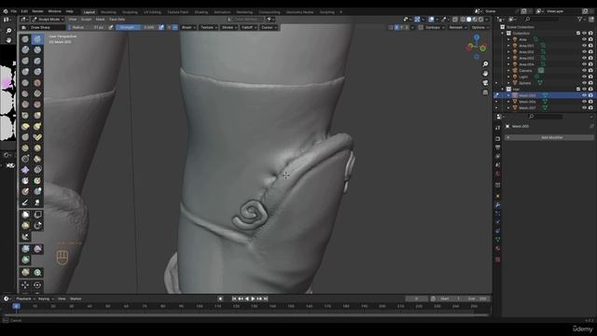Play the animation forward
597x336 pixels.
[x=253, y=299]
